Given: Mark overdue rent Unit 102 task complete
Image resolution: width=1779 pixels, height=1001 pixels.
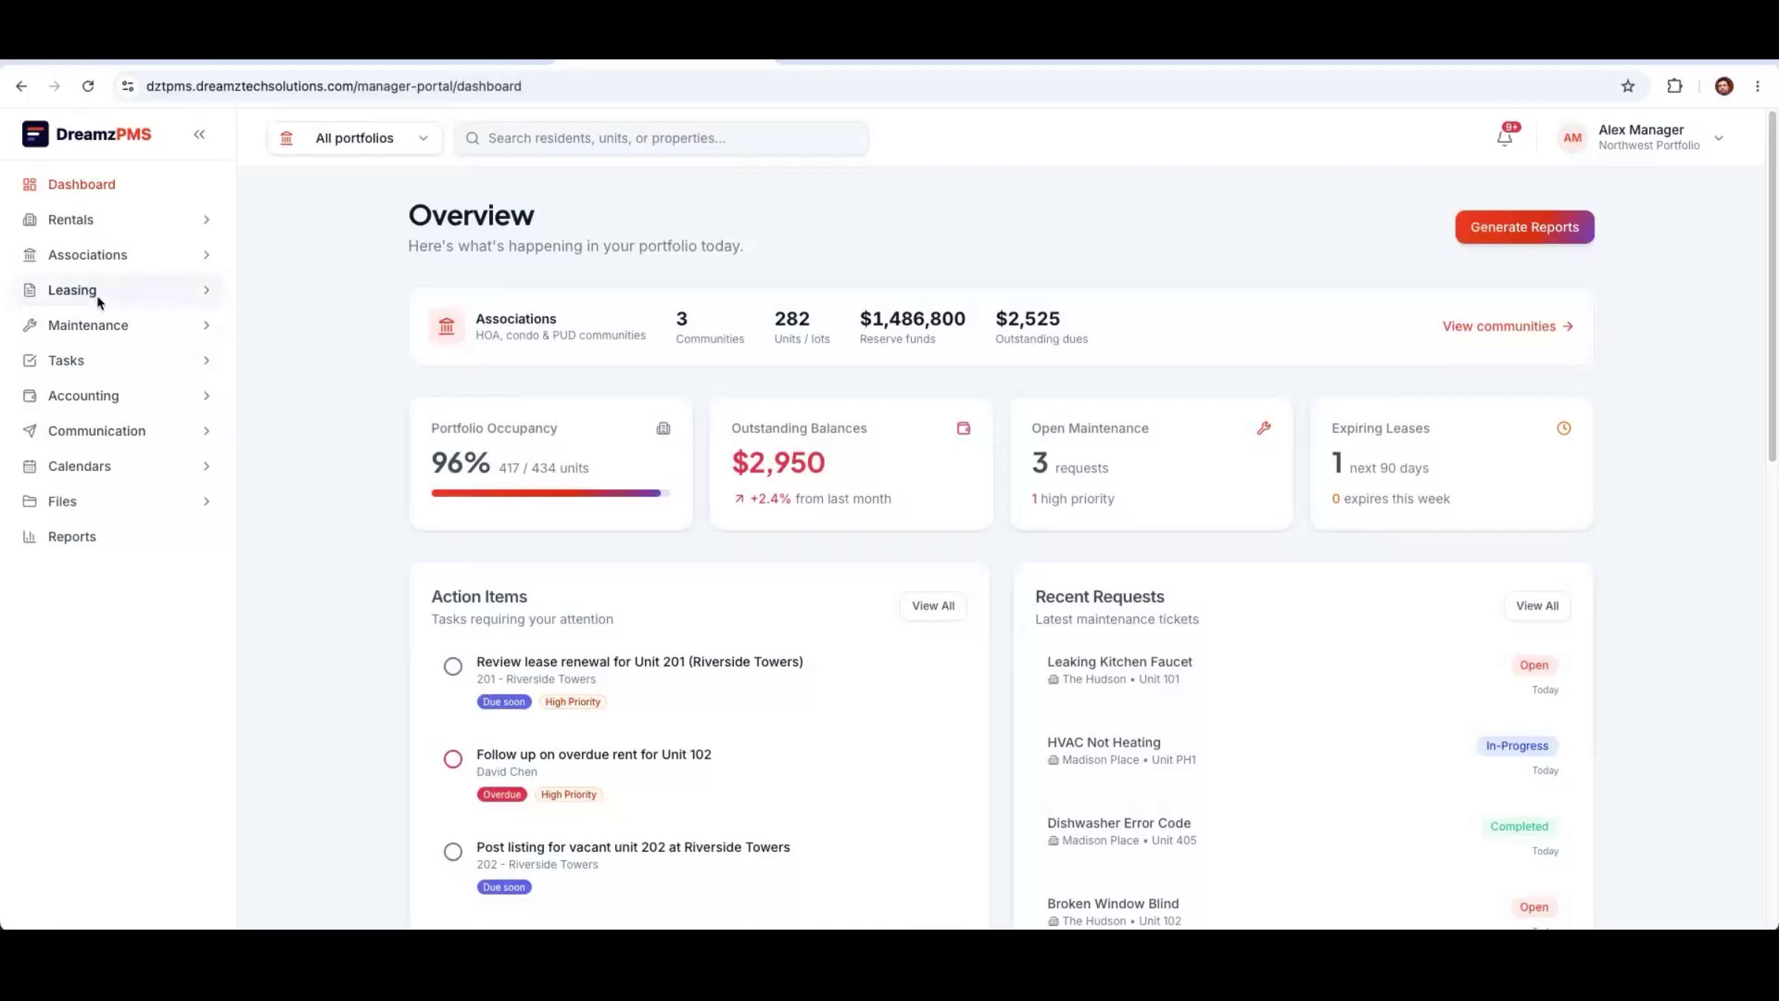Looking at the screenshot, I should click(x=453, y=759).
